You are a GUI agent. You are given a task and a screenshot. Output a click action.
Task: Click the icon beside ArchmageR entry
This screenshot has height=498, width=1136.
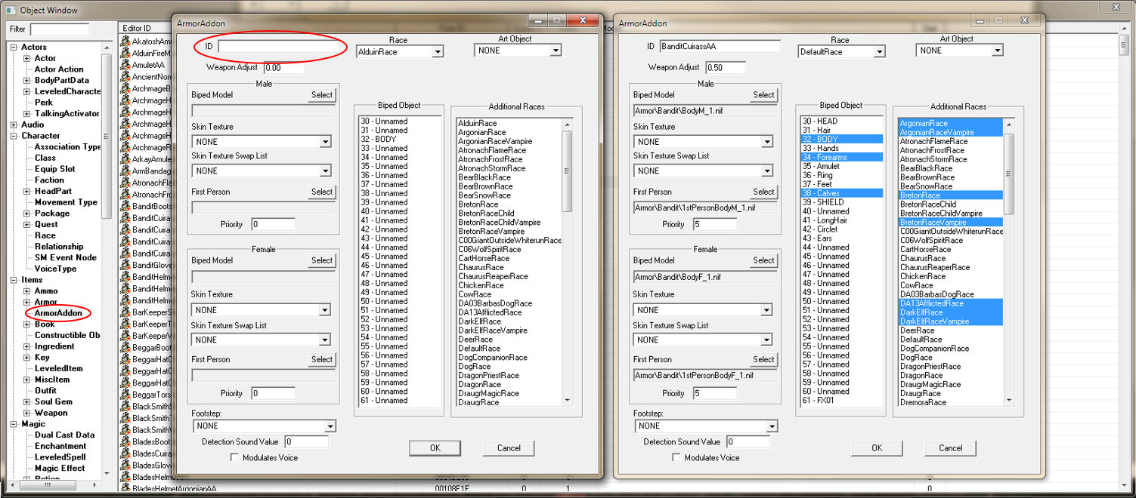point(126,147)
